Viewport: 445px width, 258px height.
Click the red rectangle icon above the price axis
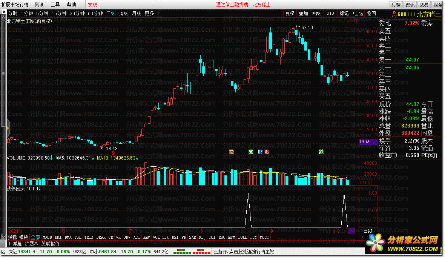pos(356,21)
